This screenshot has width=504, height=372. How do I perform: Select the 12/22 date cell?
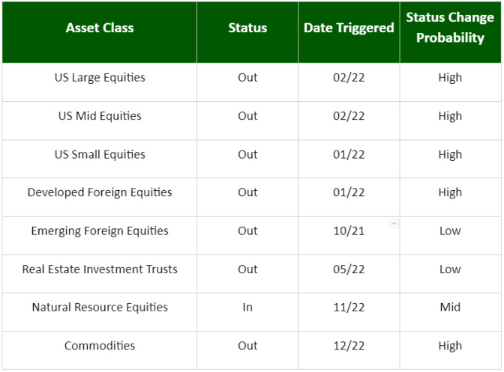(x=349, y=350)
